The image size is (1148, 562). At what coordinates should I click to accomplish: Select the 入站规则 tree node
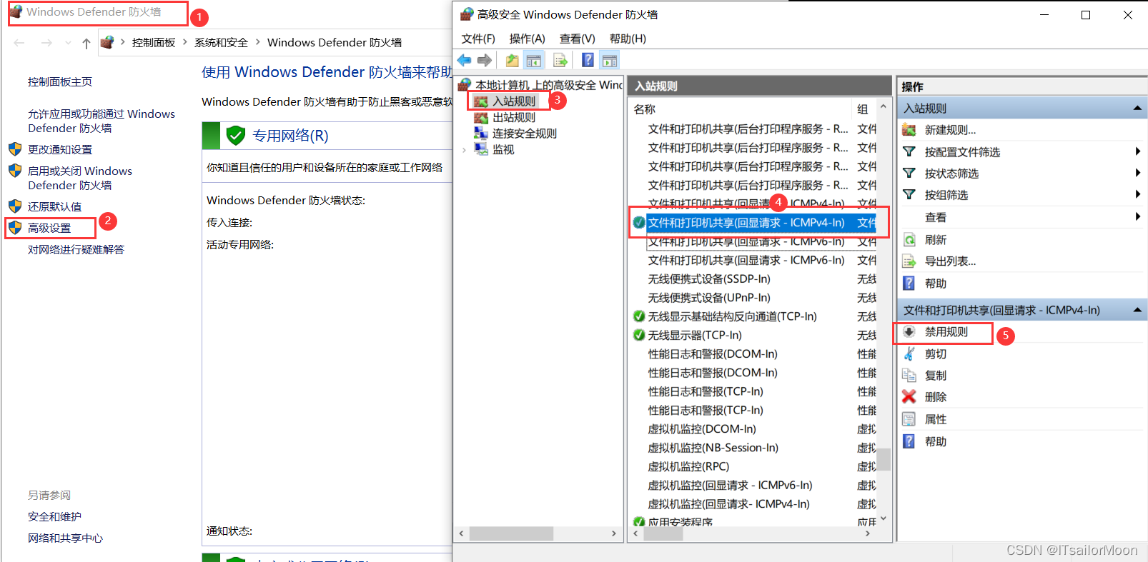pyautogui.click(x=513, y=101)
